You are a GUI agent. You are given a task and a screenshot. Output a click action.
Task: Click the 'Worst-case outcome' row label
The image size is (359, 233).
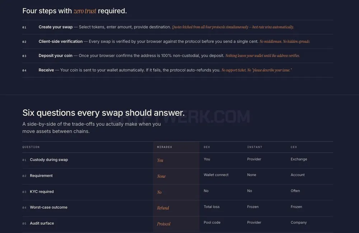pos(48,208)
